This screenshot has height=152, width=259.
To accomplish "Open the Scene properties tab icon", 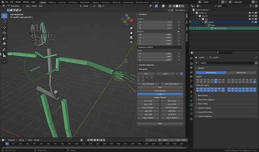I will point(191,77).
